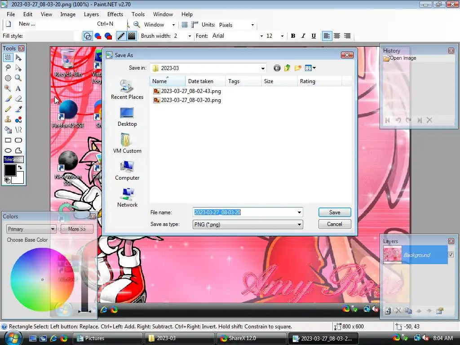
Task: Select the Rectangle shape tool
Action: 8,140
